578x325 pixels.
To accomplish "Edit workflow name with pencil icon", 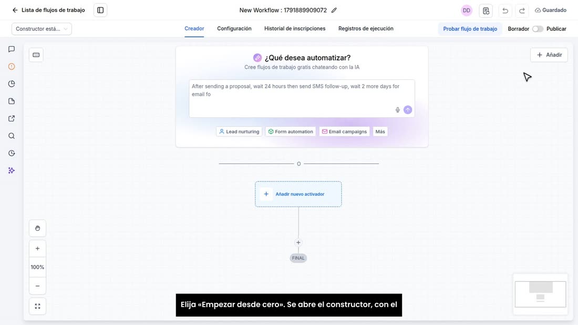I will point(334,11).
